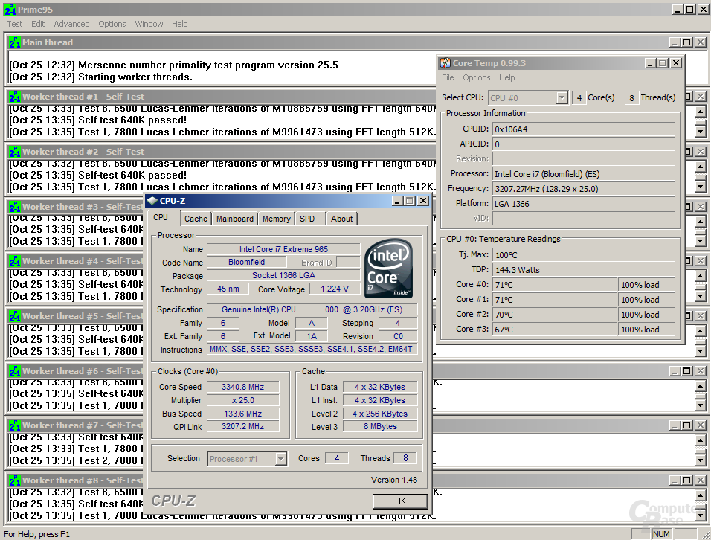Viewport: 711px width, 540px height.
Task: Expand the Select CPU dropdown in Core Temp
Action: tap(562, 97)
